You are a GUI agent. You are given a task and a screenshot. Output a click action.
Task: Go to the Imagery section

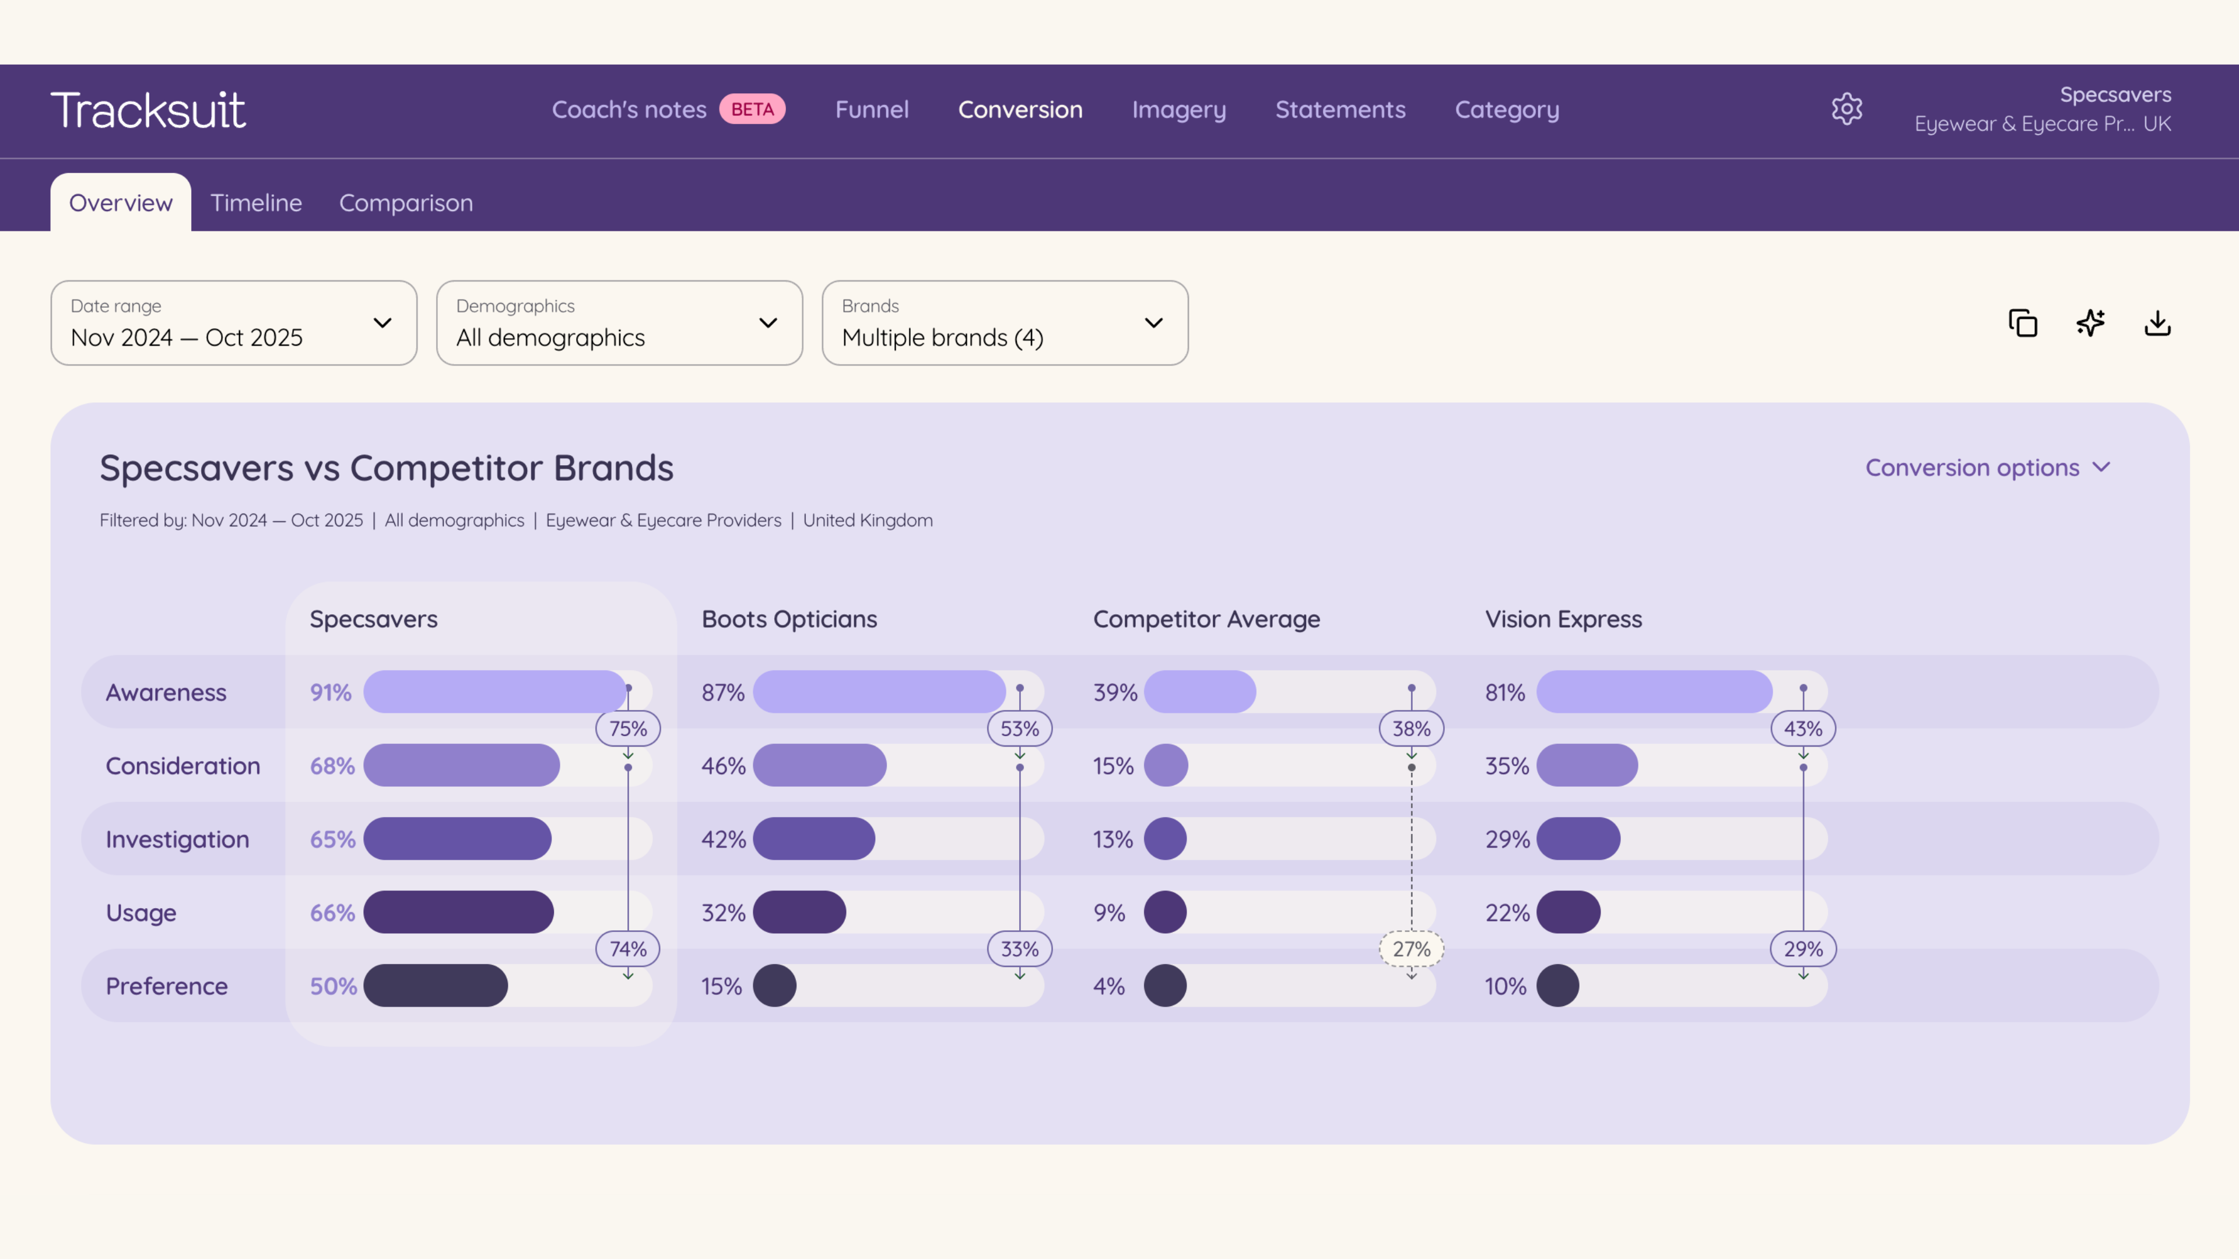(1178, 110)
